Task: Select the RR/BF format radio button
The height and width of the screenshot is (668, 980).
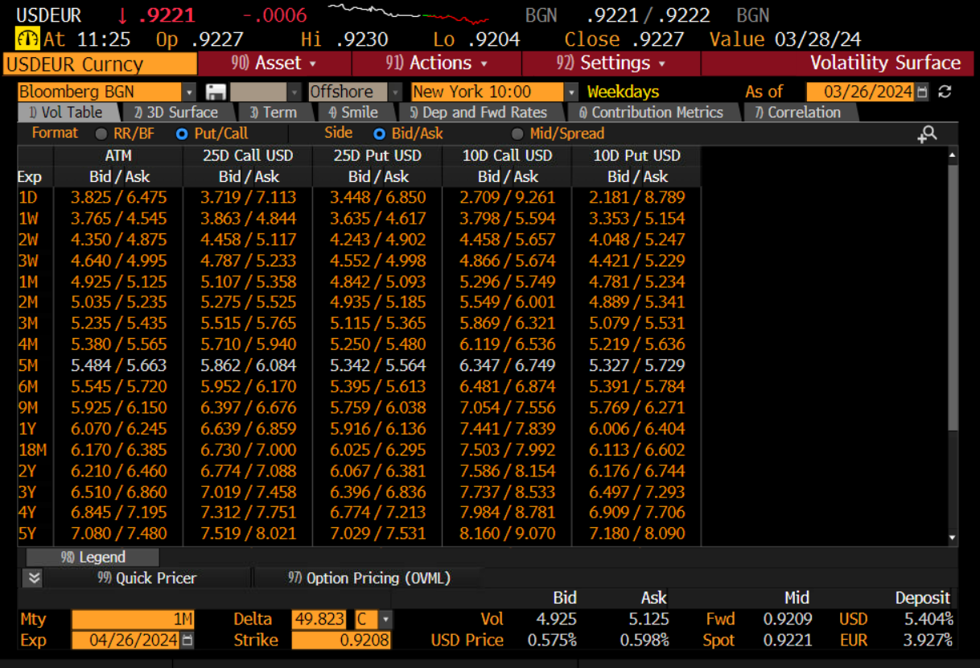Action: [102, 134]
